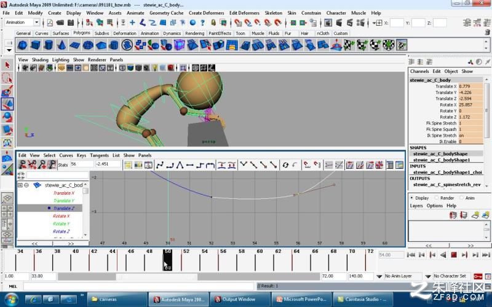Click break tangents icon in Graph Editor

(244, 165)
